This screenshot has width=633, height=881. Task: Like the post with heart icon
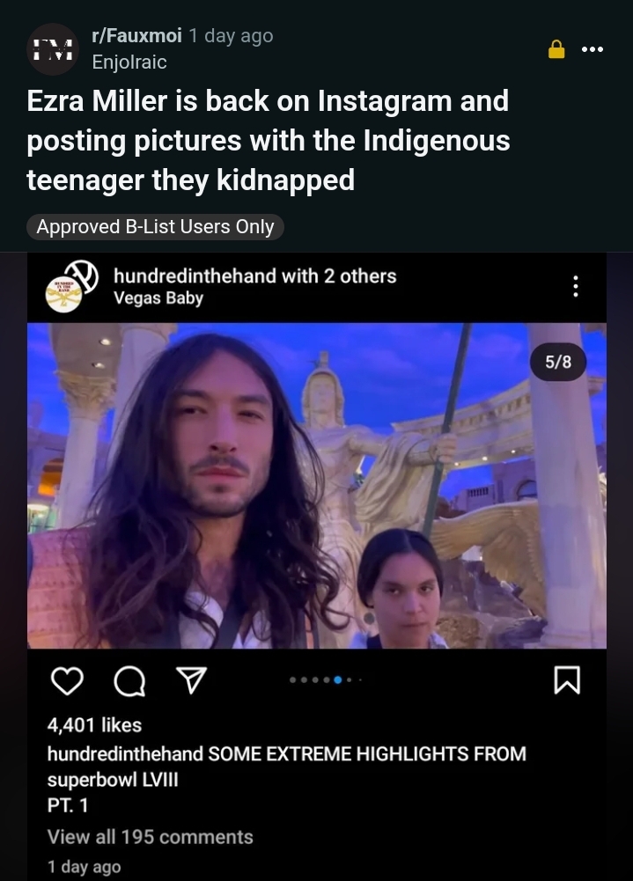(68, 681)
